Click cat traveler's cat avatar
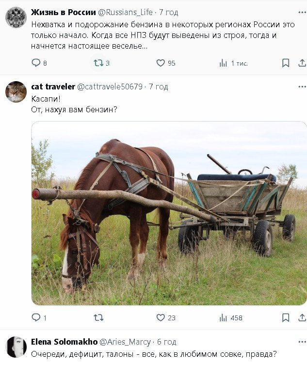The width and height of the screenshot is (307, 366). tap(16, 92)
